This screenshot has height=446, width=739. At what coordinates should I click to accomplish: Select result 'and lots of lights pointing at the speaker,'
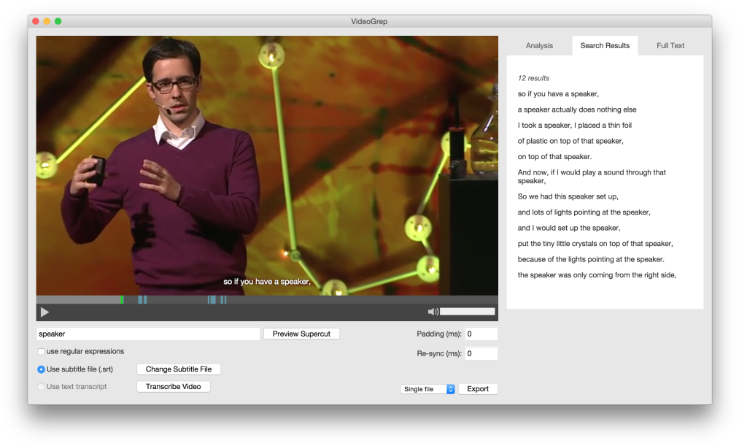[584, 212]
